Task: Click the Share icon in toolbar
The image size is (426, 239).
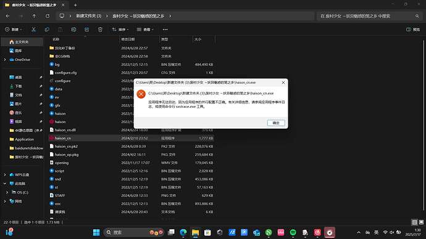Action: pos(86,30)
